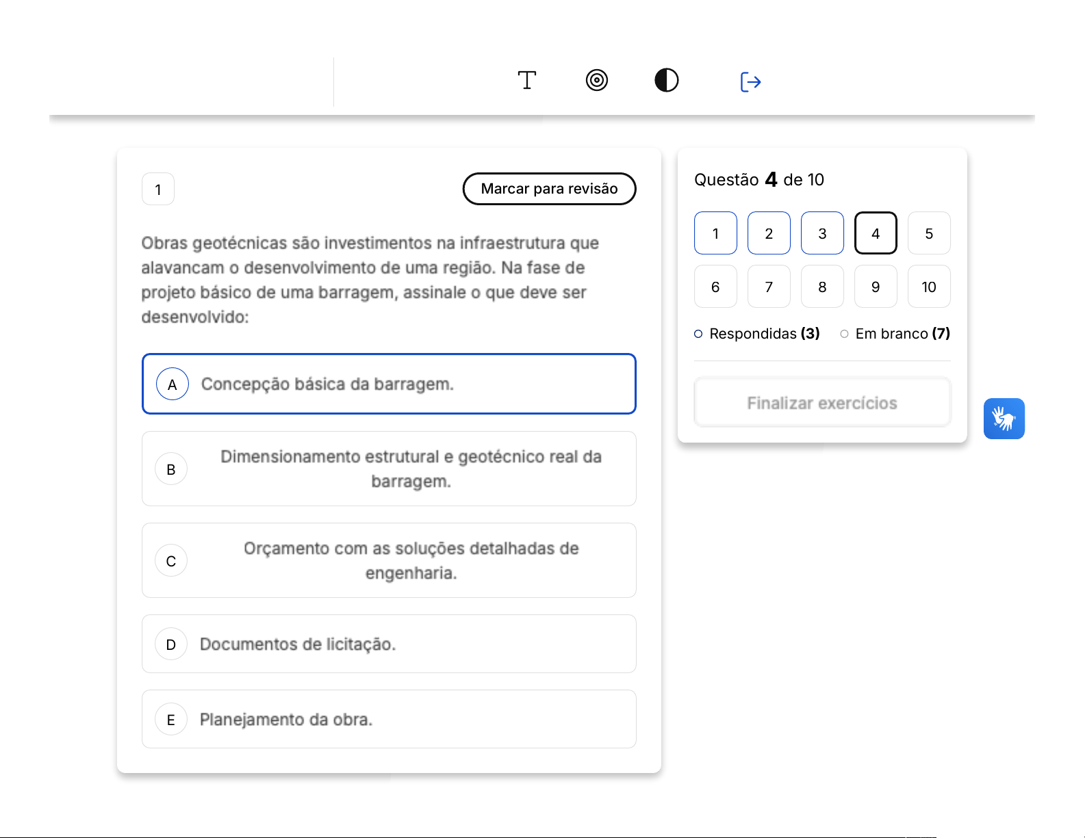Image resolution: width=1085 pixels, height=838 pixels.
Task: Click the blue exit arrow icon
Action: [x=750, y=82]
